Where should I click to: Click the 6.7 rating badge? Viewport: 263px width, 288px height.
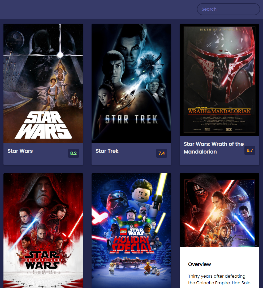250,150
